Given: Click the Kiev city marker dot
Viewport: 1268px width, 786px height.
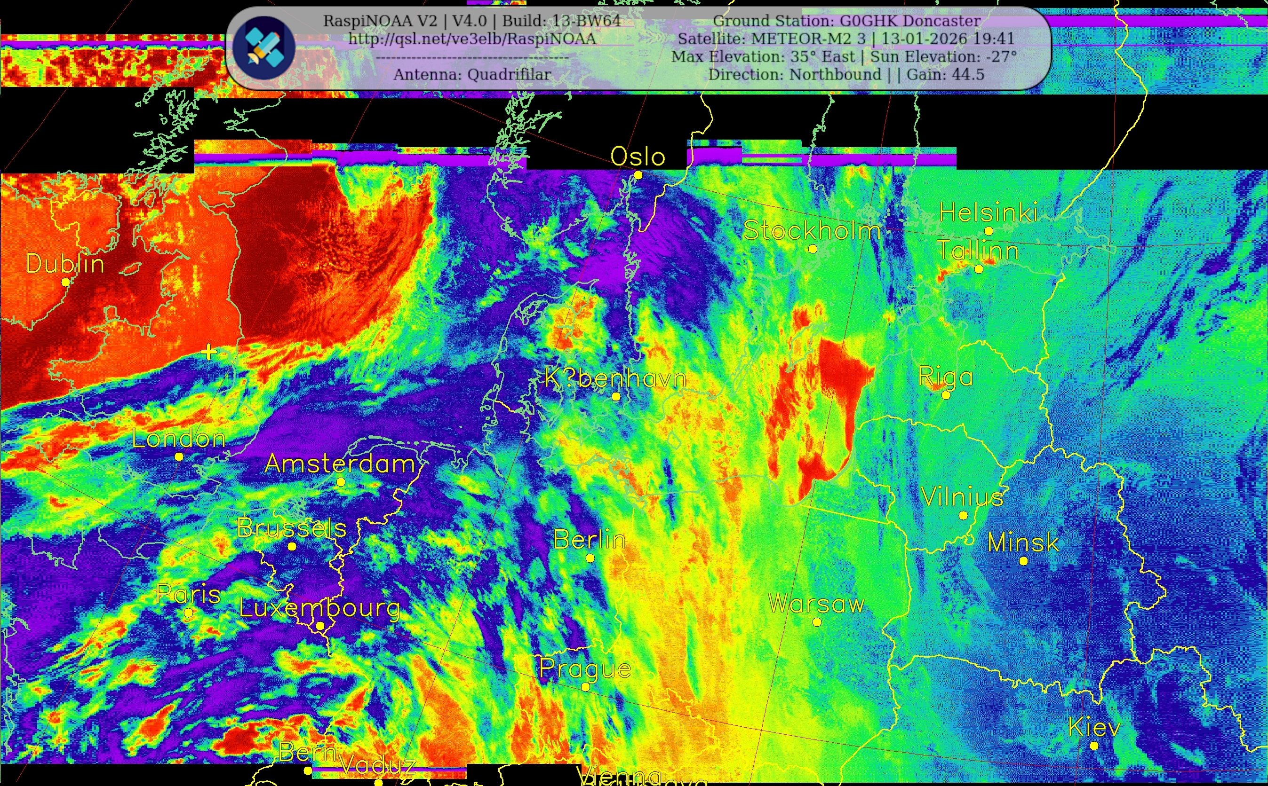Looking at the screenshot, I should coord(1094,746).
